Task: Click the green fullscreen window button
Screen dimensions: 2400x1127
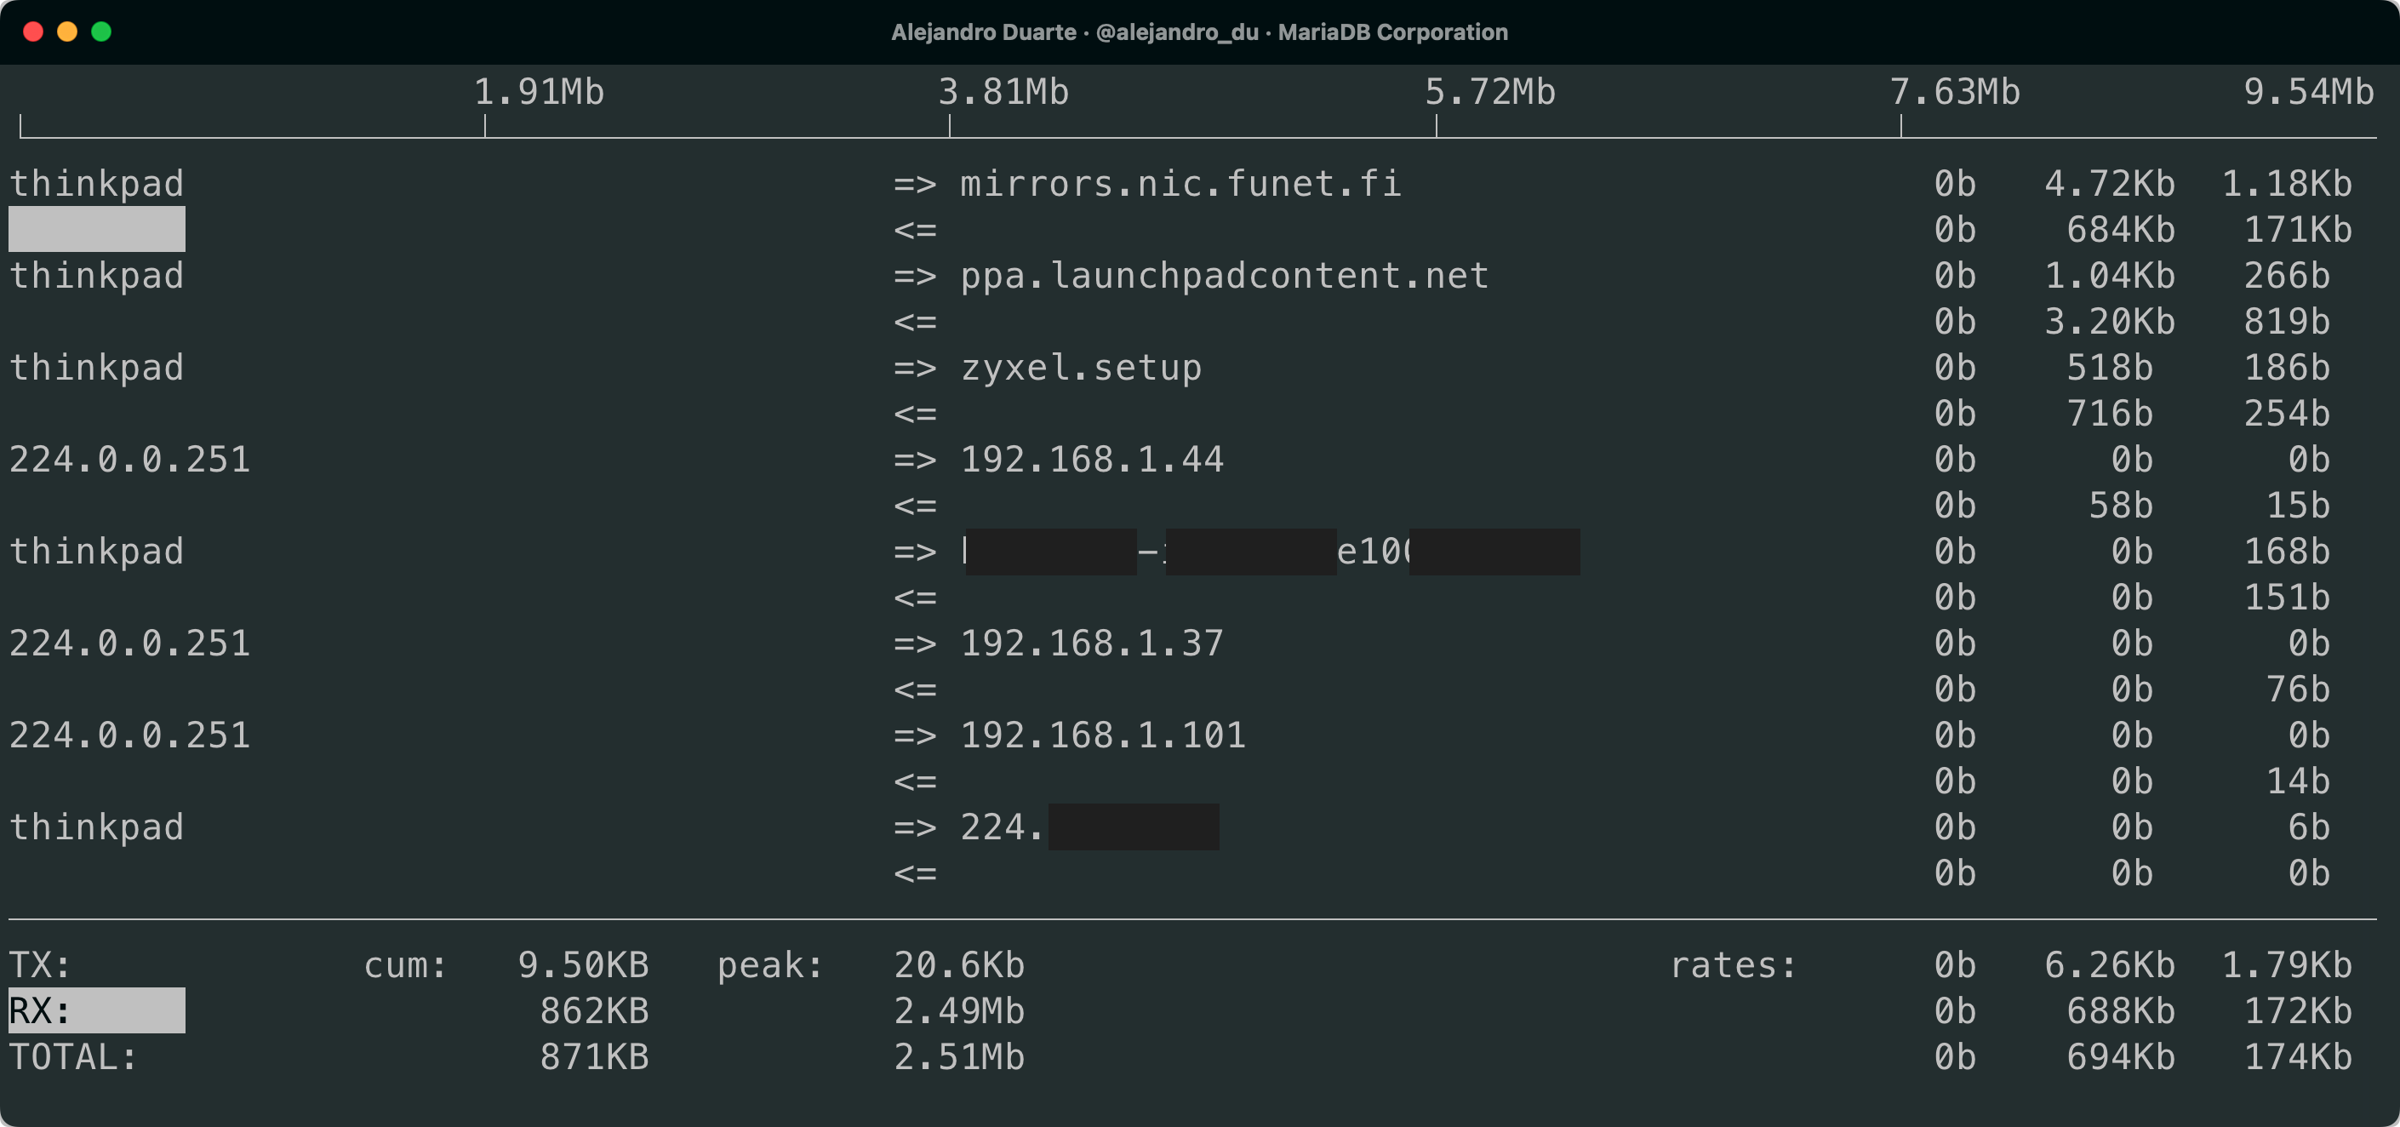Action: (101, 31)
